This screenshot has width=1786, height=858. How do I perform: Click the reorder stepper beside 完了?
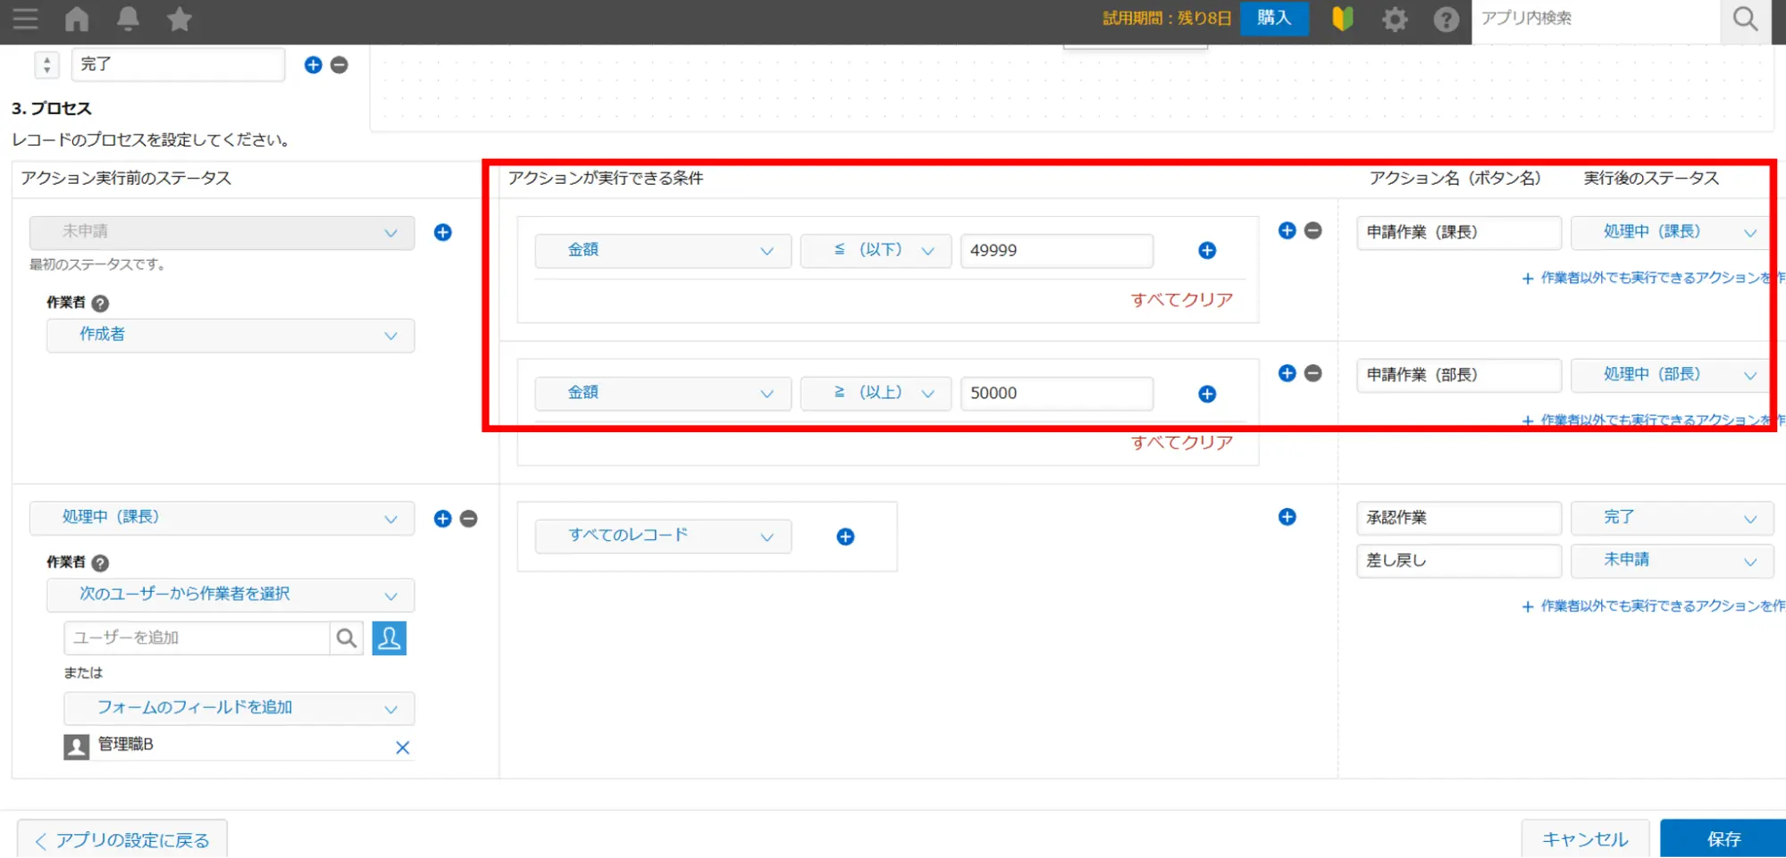[x=46, y=65]
